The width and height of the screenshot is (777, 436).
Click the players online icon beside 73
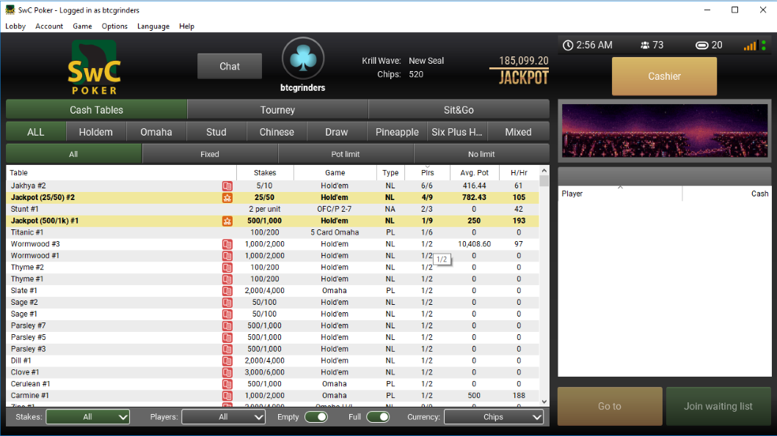[x=645, y=45]
